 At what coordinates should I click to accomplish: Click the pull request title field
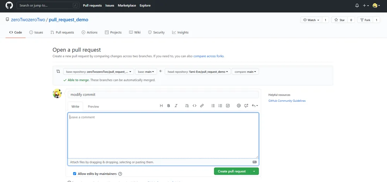[163, 94]
